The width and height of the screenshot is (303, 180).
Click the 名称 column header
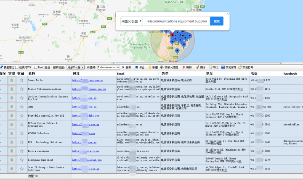(x=32, y=73)
